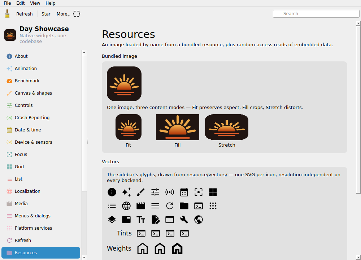Click the outlined wireframe globe glyph in Vectors
Screen dimensions: 361x260
pos(126,206)
